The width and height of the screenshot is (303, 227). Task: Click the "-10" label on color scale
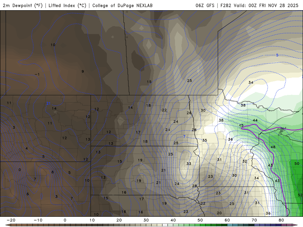coord(38,220)
